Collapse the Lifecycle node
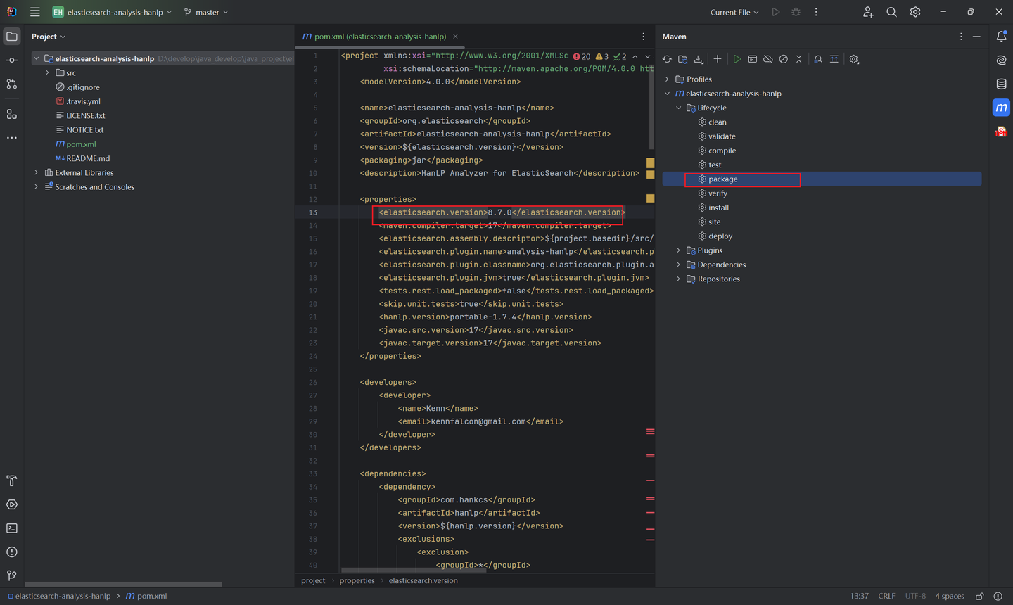This screenshot has height=605, width=1013. [678, 107]
